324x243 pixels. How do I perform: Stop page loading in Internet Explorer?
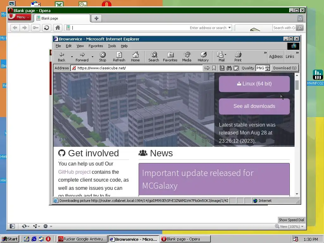point(103,57)
